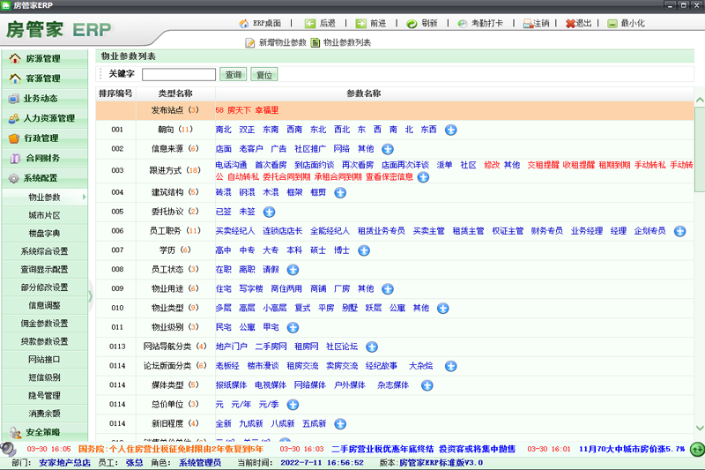Click the plus icon in the 媒体类型 row
This screenshot has width=705, height=470.
coord(427,385)
